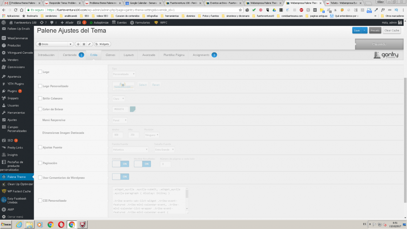Open the Posición Ninguno dropdown
The image size is (407, 229).
tap(152, 135)
